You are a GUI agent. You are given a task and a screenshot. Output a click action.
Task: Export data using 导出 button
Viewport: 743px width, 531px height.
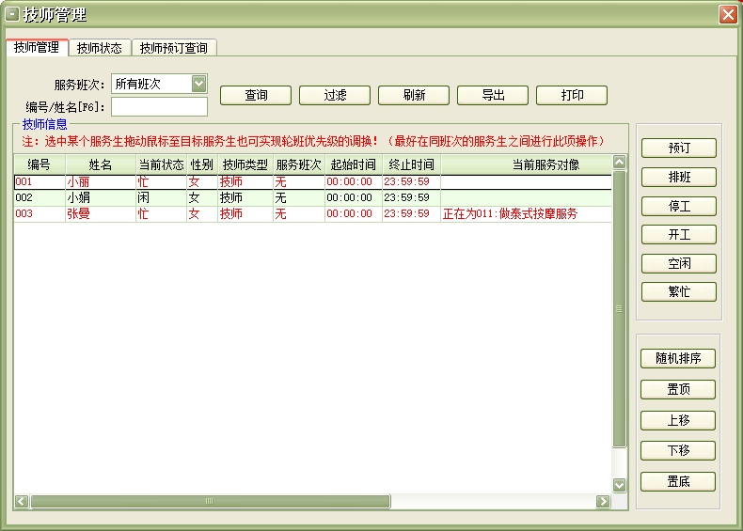tap(493, 95)
